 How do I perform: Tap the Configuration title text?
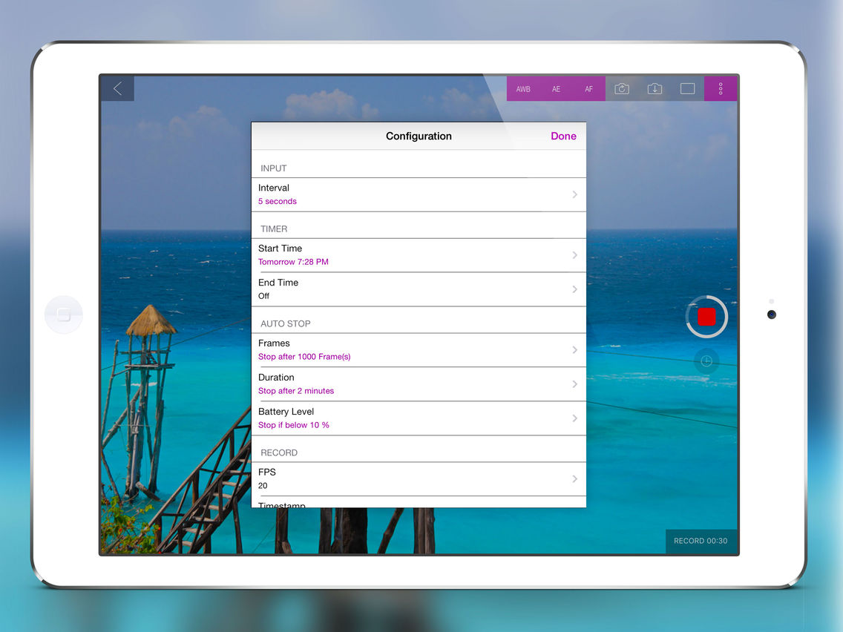(419, 136)
